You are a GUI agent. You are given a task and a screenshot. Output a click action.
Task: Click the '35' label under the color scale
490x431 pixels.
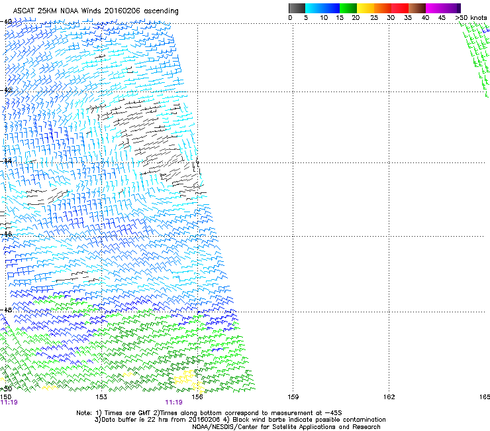408,18
